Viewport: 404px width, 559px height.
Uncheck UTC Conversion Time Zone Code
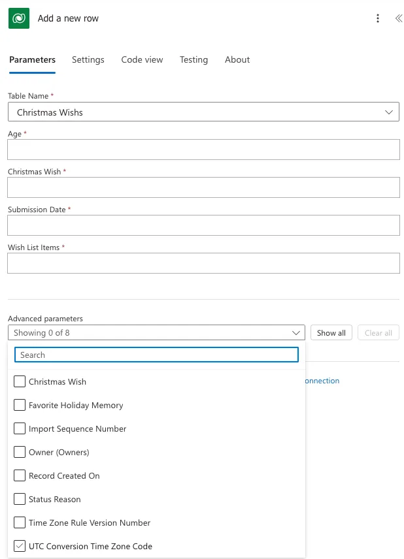click(x=20, y=546)
